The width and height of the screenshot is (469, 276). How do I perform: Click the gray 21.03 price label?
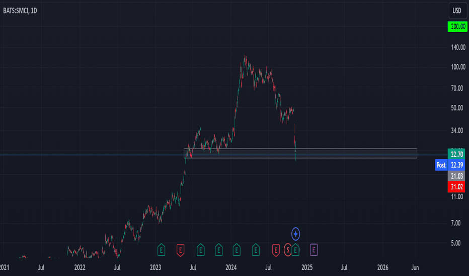tap(456, 176)
